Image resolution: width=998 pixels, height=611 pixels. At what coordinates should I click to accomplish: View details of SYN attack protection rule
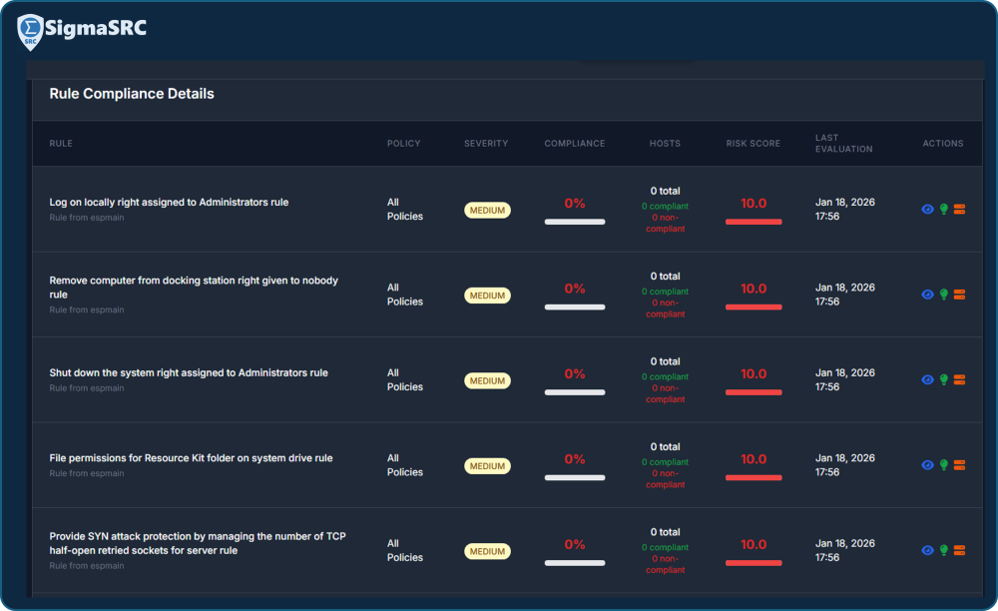coord(927,550)
